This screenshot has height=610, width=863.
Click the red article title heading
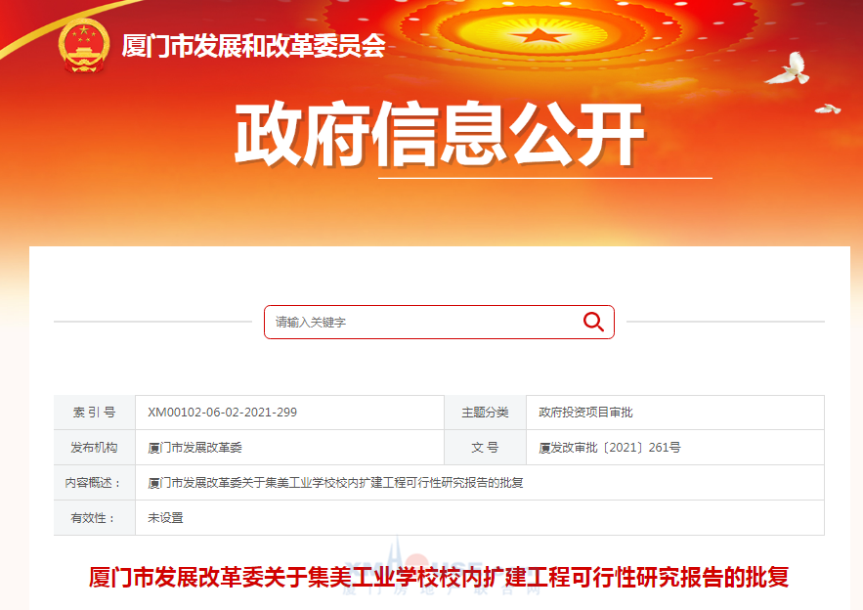[x=439, y=577]
